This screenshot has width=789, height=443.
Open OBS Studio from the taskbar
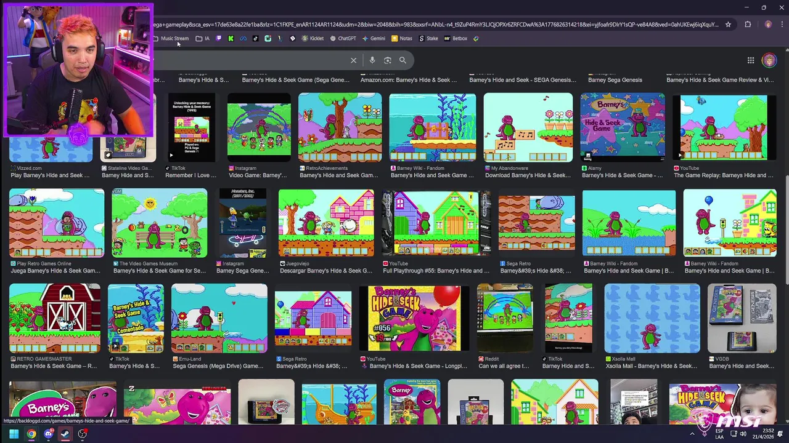pyautogui.click(x=82, y=434)
